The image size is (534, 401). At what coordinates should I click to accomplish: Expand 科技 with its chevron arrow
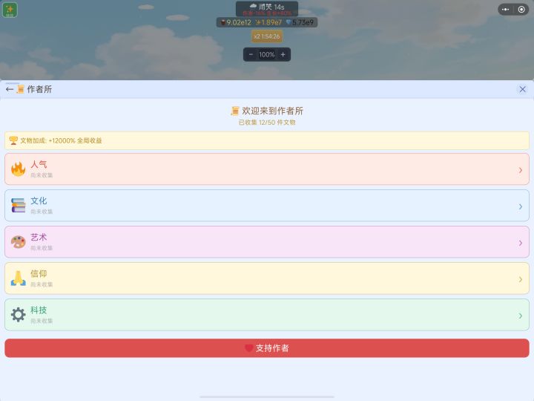[521, 316]
